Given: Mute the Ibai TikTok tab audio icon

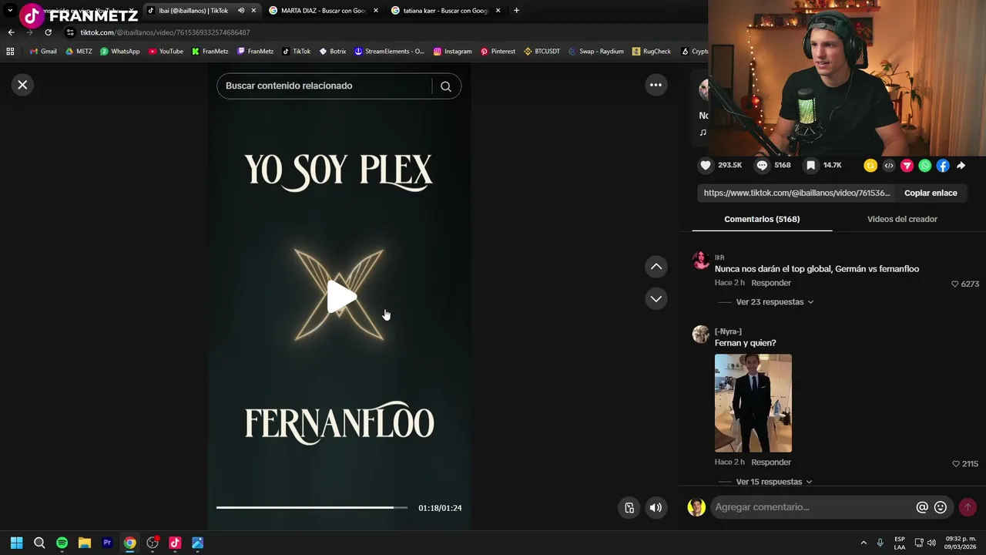Looking at the screenshot, I should coord(240,11).
